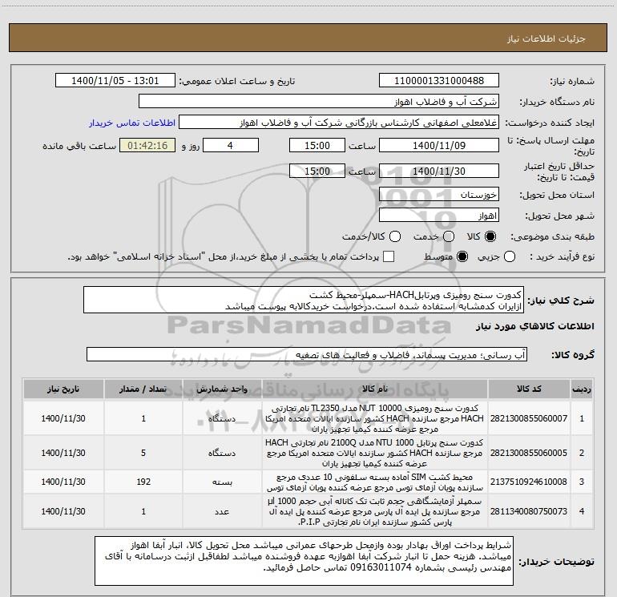The width and height of the screenshot is (617, 597).
Task: Click the general description text box with HACH
Action: tap(304, 301)
